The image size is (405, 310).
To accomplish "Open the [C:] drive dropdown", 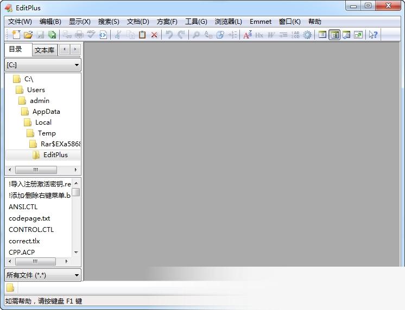I will coord(43,64).
